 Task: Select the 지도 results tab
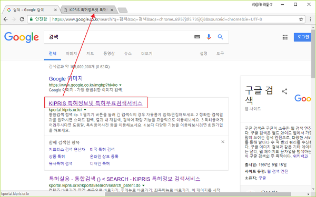click(x=90, y=54)
